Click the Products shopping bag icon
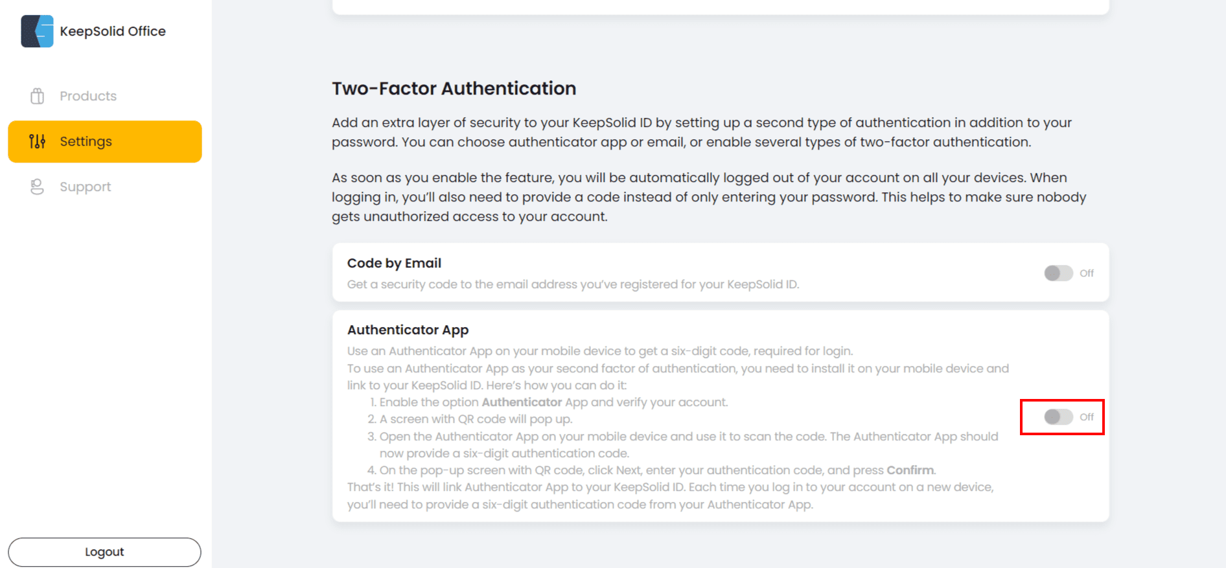1226x568 pixels. (38, 96)
